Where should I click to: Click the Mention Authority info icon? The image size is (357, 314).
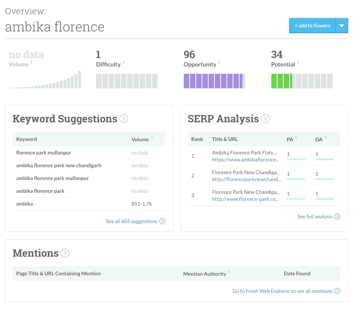tap(229, 272)
